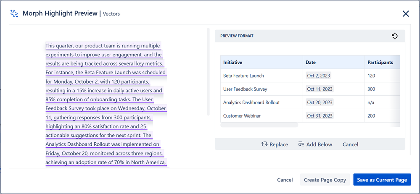420x194 pixels.
Task: Click the Oct 11, 2023 date chip
Action: pos(320,89)
